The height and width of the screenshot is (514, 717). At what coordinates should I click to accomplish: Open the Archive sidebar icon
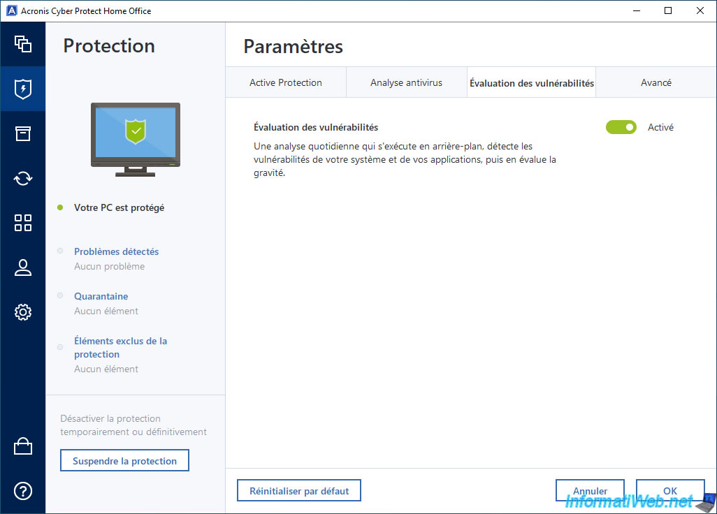coord(23,133)
